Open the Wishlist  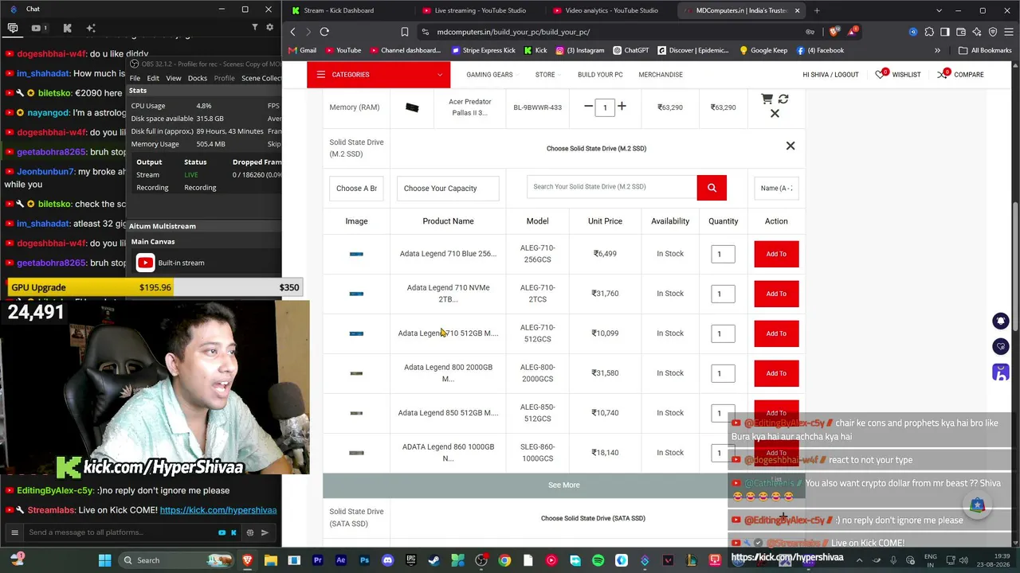[x=898, y=75]
